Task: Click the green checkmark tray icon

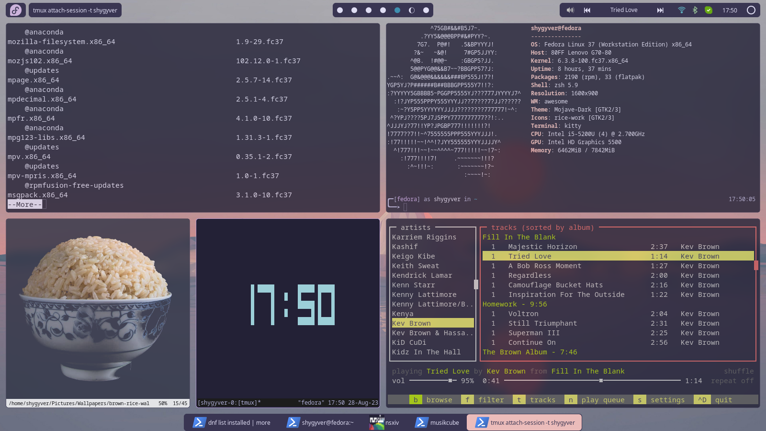Action: [x=709, y=10]
